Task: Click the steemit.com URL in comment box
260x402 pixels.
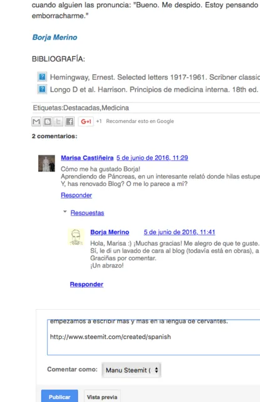Action: tap(110, 337)
